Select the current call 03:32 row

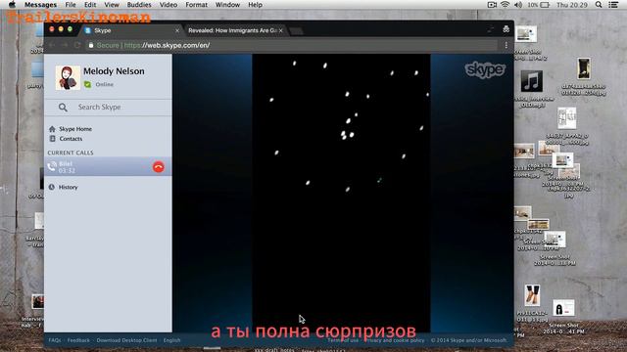[108, 166]
